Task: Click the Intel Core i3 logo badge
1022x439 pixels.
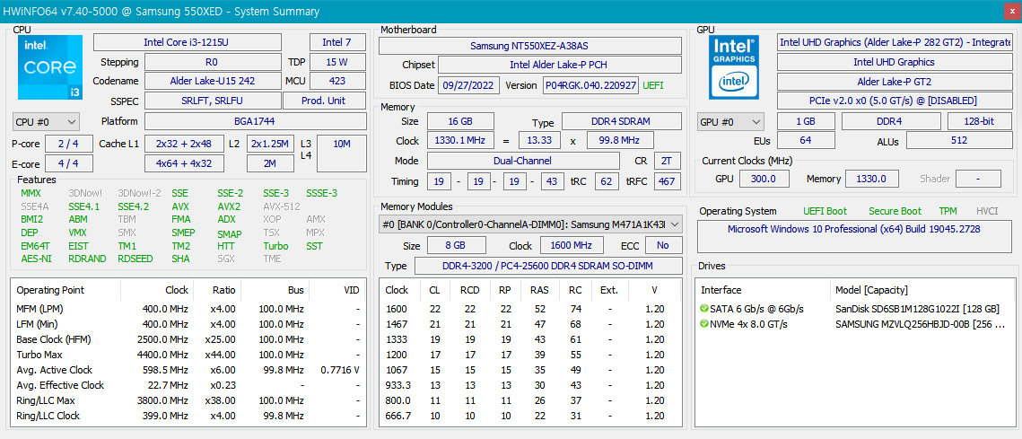Action: [x=48, y=67]
